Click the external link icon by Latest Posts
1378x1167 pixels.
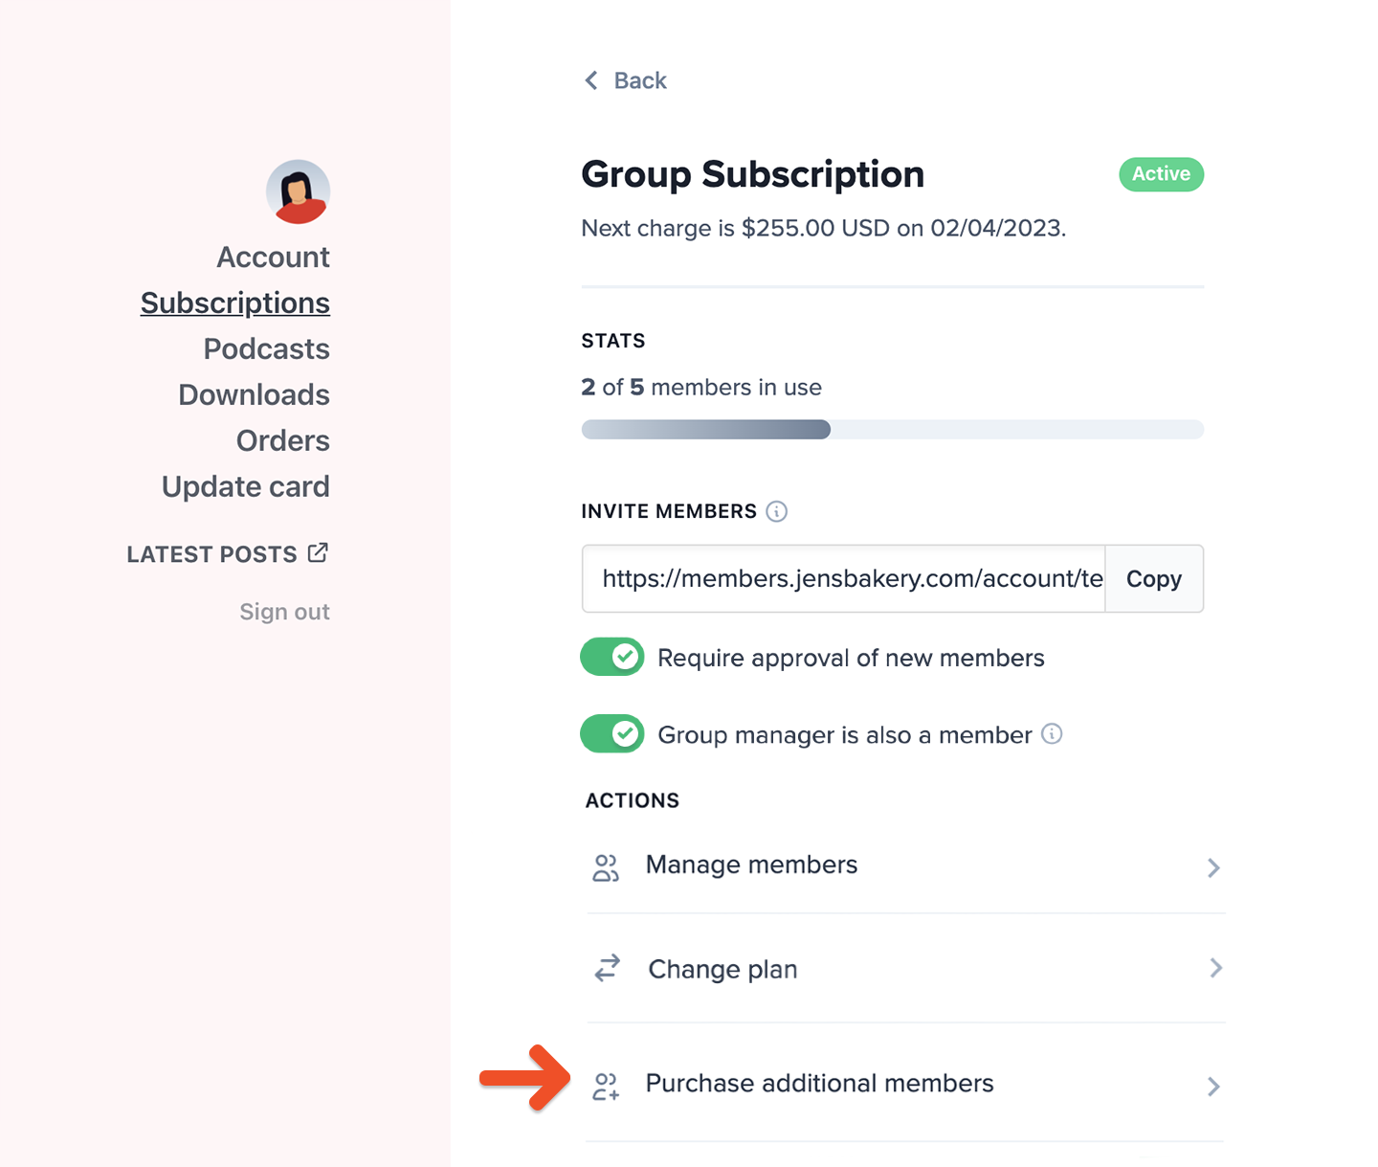[x=318, y=553]
